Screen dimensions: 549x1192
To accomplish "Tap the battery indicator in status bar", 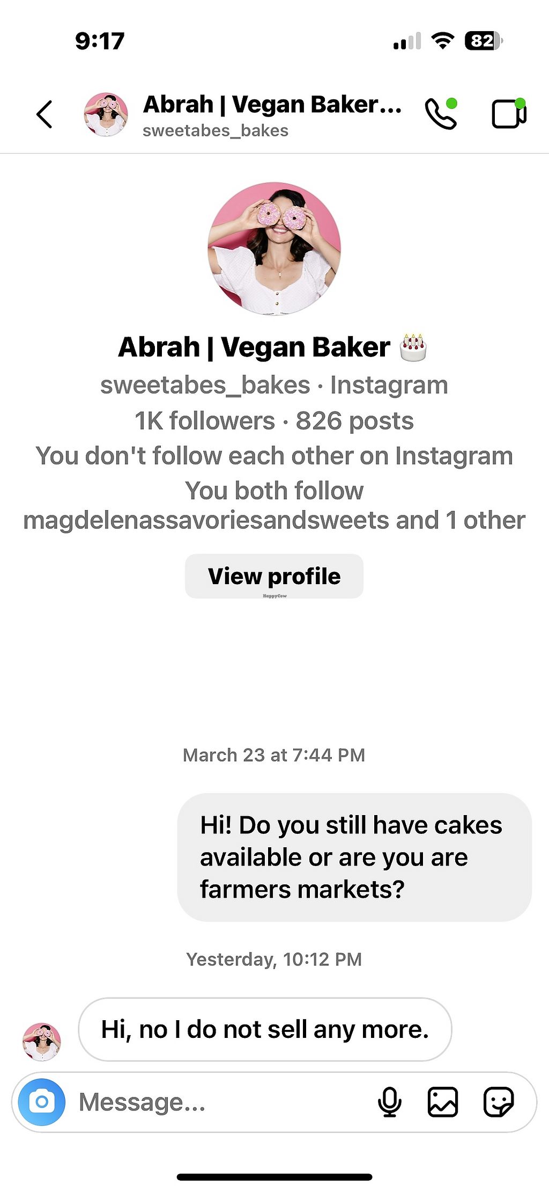I will pos(484,41).
